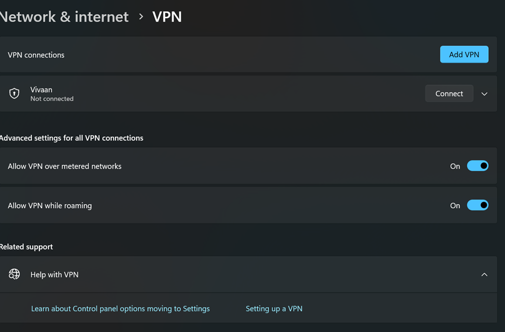505x332 pixels.
Task: Click the Help with VPN label
Action: click(54, 275)
